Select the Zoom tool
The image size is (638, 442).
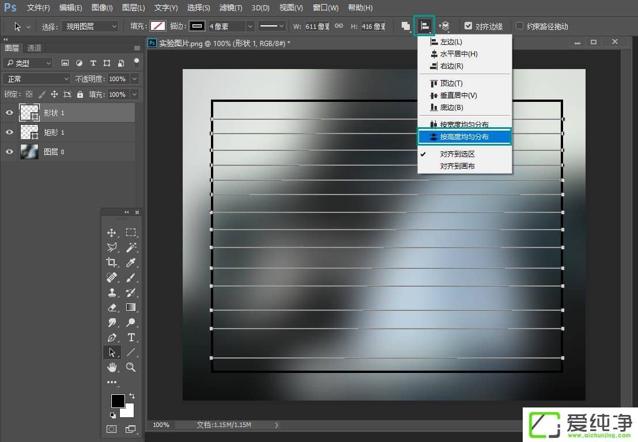[131, 366]
